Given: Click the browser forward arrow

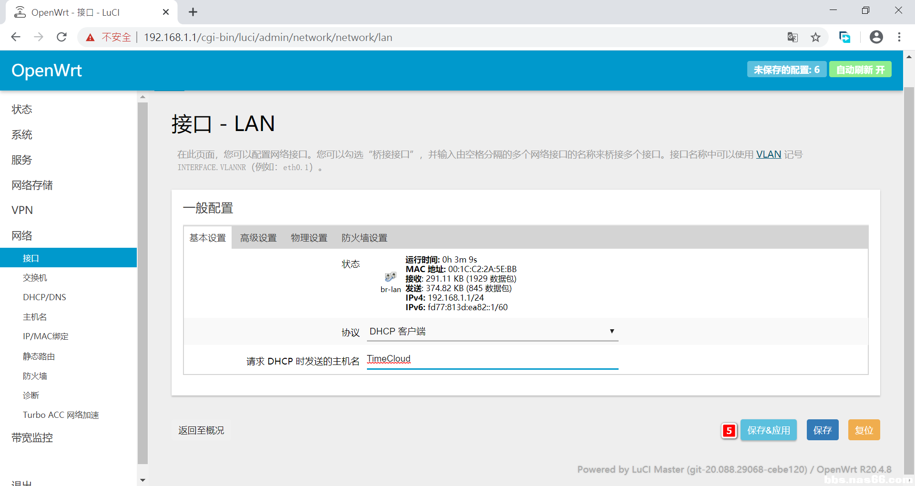Looking at the screenshot, I should [39, 37].
